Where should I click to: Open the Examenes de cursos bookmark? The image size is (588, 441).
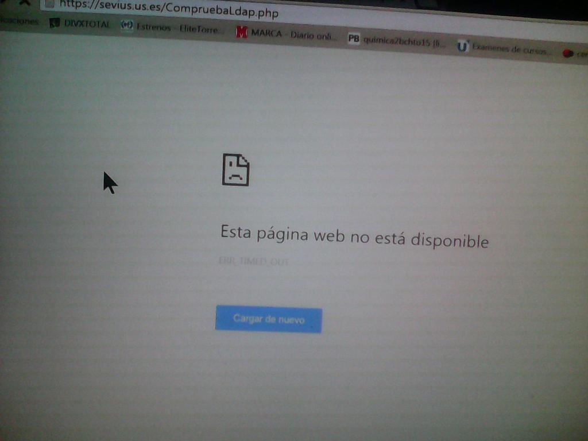pos(504,48)
